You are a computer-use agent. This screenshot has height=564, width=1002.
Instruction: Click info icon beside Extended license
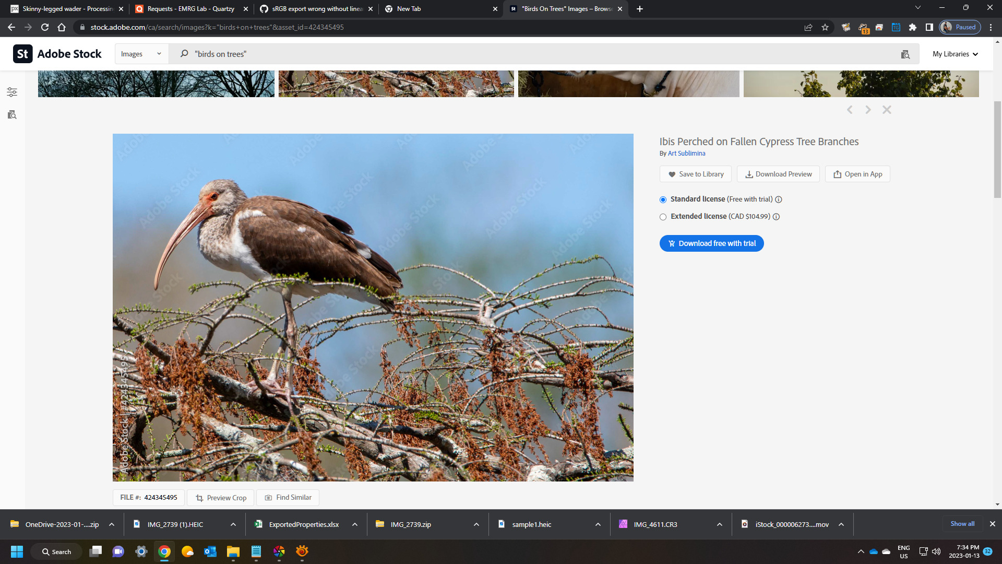[x=776, y=217]
